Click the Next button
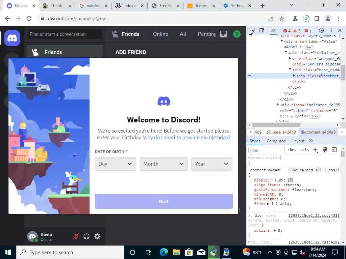Viewport: 346px width, 259px height. [x=164, y=201]
